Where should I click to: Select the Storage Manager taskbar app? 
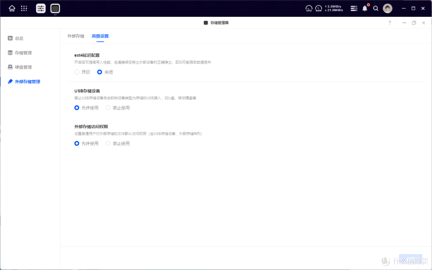55,8
